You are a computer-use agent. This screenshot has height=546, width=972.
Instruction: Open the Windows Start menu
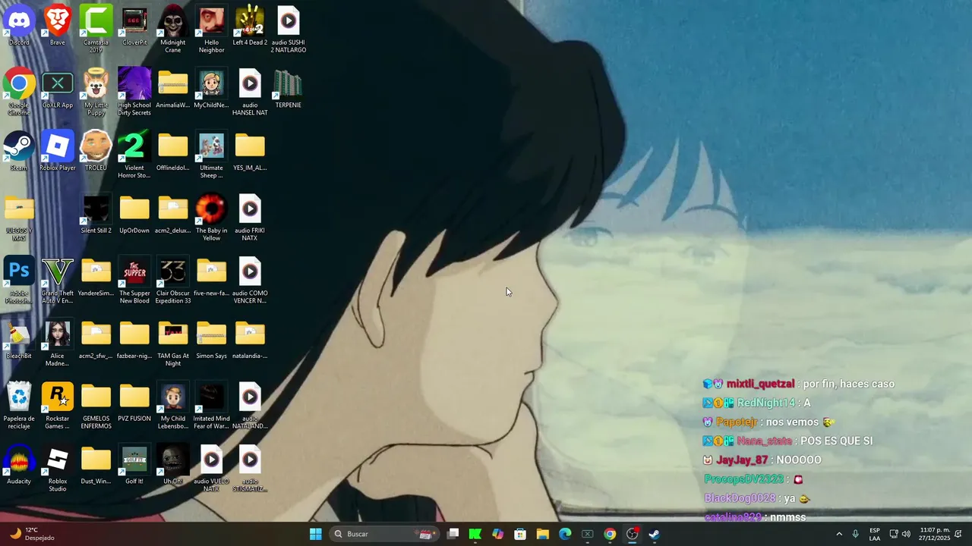[316, 534]
